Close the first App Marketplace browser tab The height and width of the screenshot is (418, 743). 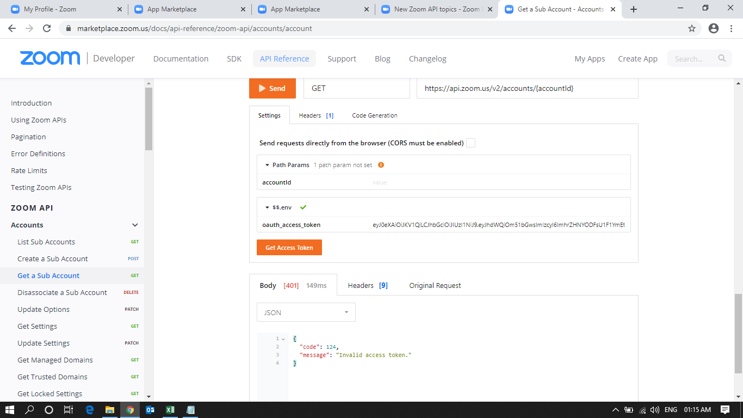coord(243,9)
